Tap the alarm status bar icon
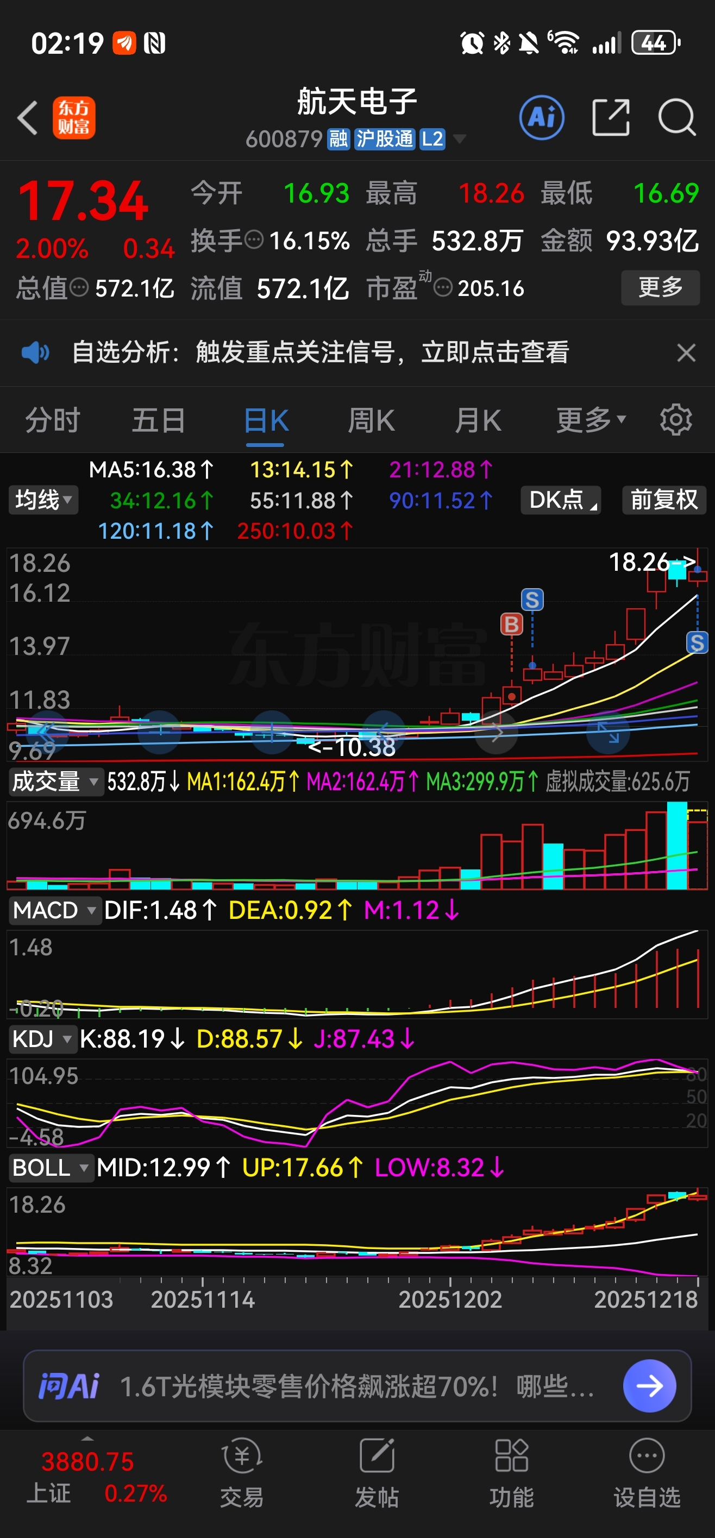Screen dimensions: 715x1538 472,43
